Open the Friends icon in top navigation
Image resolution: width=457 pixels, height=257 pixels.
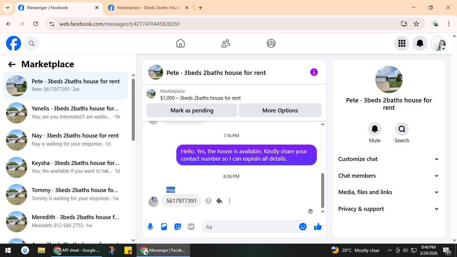tap(226, 44)
